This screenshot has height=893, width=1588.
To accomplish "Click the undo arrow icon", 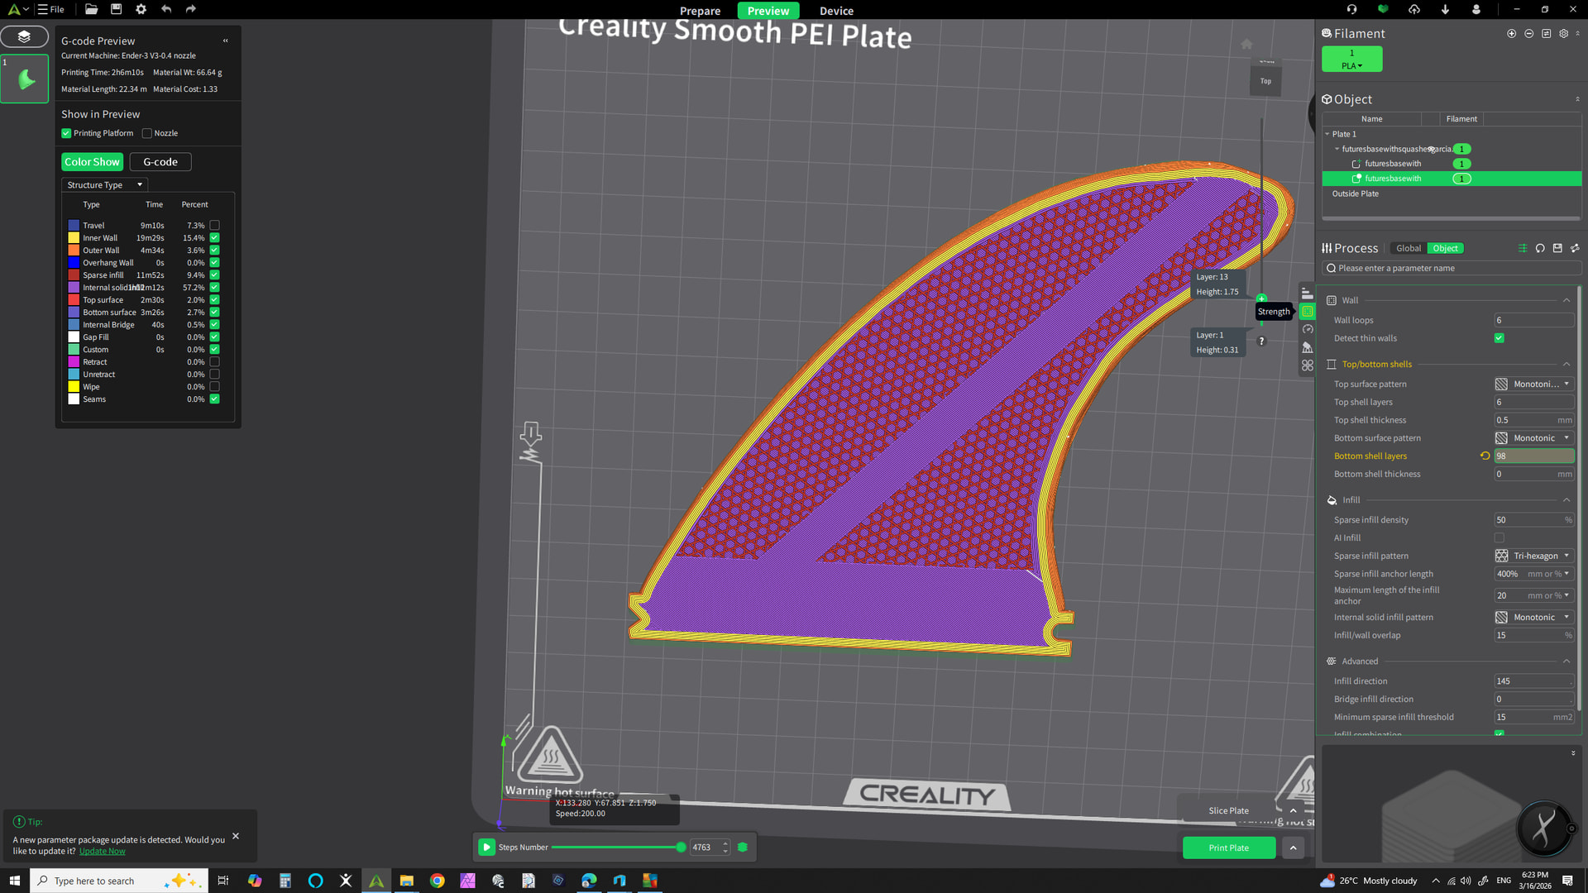I will pyautogui.click(x=166, y=9).
